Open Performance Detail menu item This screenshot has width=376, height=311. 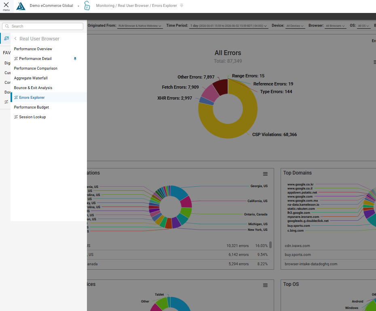(x=49, y=59)
